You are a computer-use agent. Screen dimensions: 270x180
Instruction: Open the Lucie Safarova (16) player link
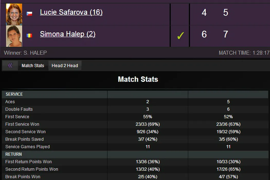point(71,12)
